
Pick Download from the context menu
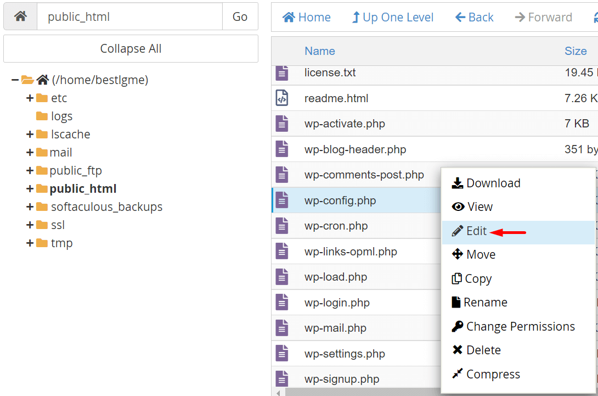[493, 183]
